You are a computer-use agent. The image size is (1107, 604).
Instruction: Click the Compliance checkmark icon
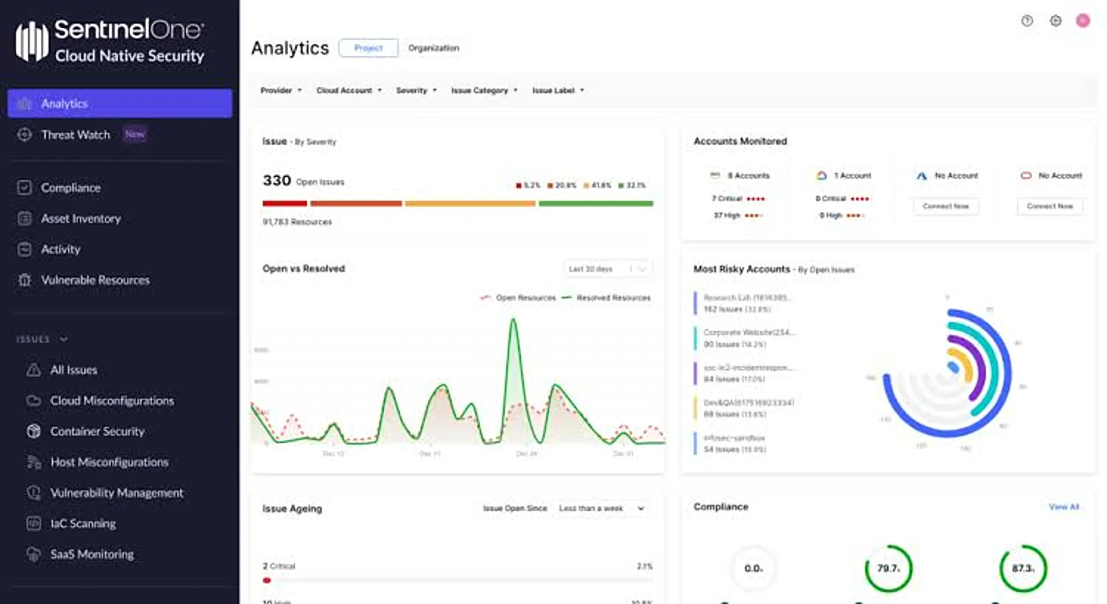click(x=24, y=188)
